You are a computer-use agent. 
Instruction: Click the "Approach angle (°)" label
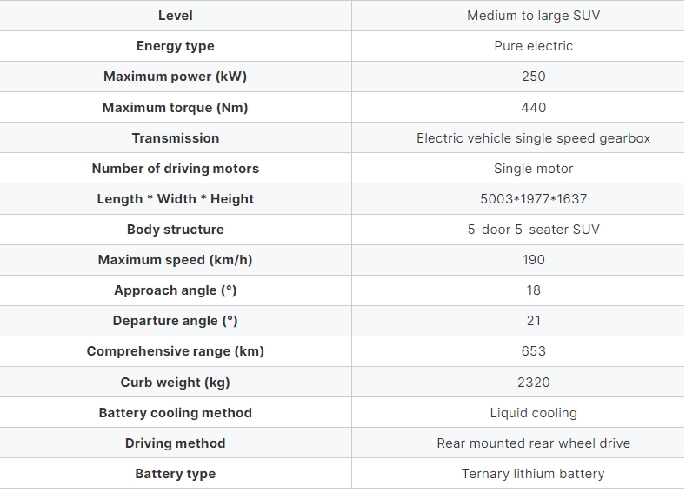click(175, 290)
